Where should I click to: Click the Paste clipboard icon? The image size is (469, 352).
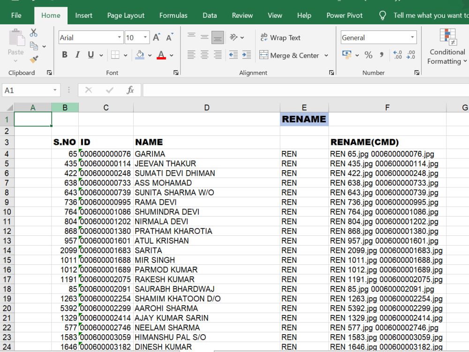click(17, 37)
